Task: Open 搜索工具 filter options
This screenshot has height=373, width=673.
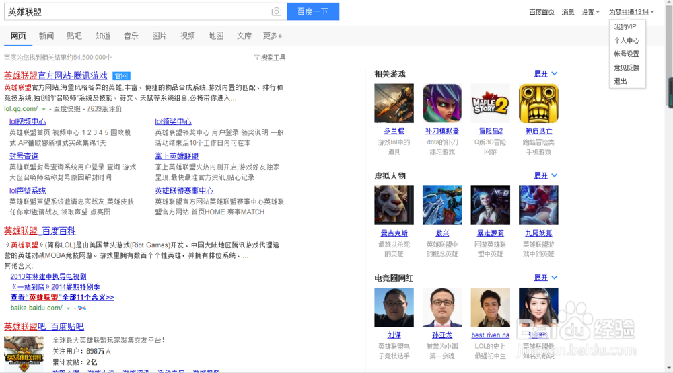Action: pyautogui.click(x=270, y=57)
